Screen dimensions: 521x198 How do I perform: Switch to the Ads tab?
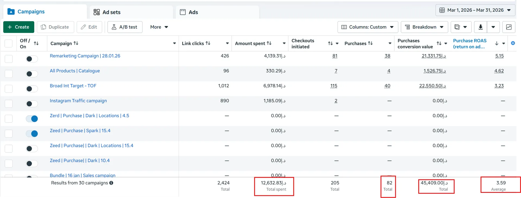pyautogui.click(x=218, y=12)
